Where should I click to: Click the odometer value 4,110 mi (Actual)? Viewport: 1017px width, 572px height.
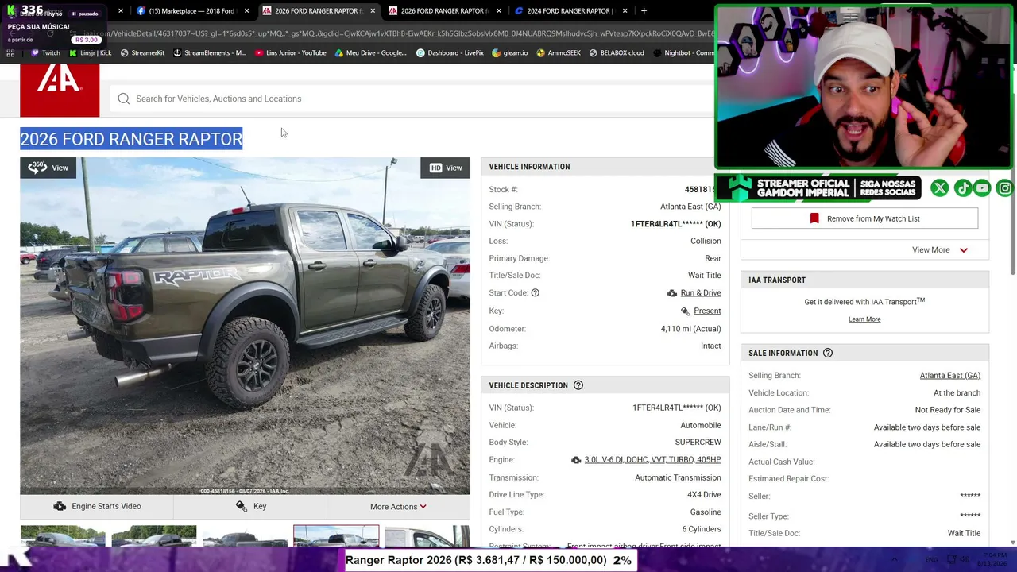(691, 329)
